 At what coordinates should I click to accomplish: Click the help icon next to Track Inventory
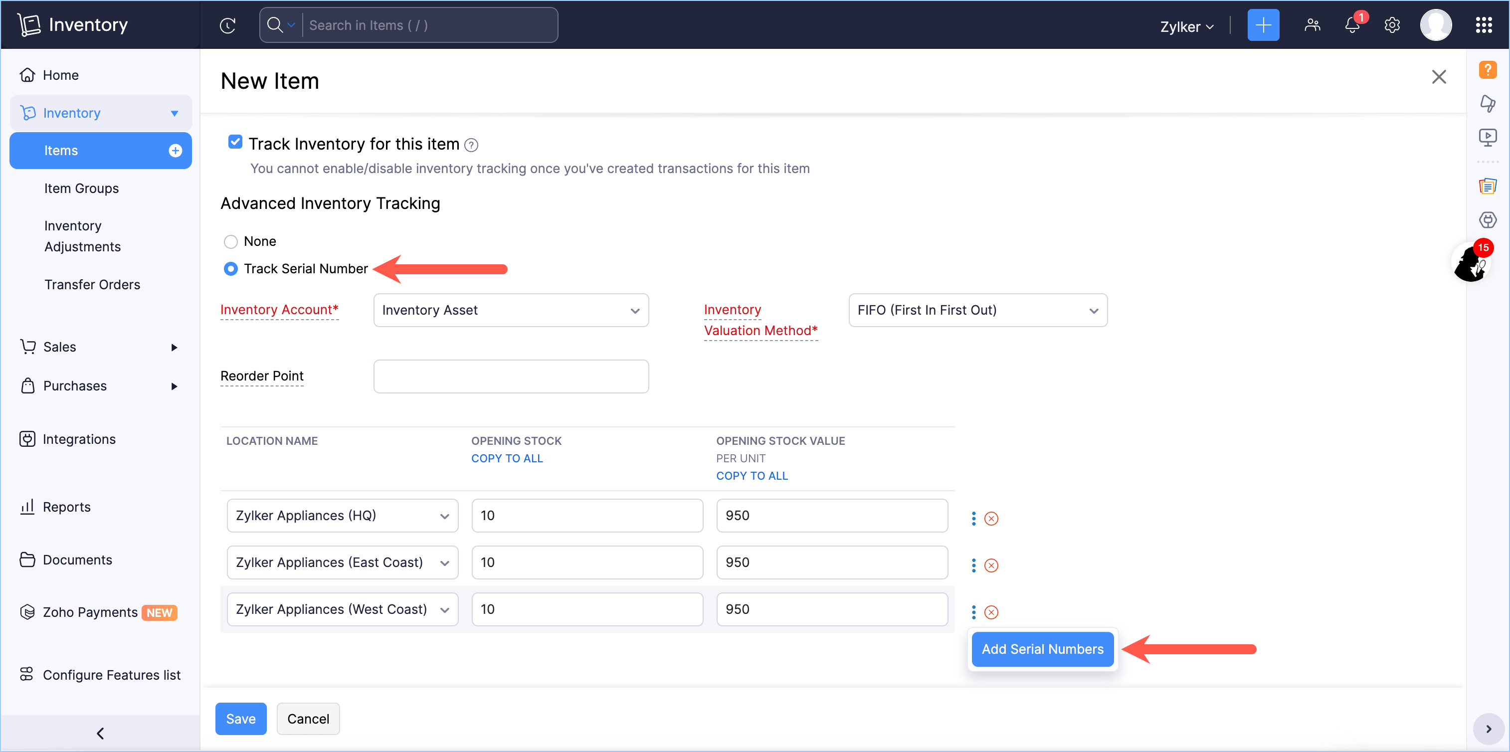coord(471,145)
